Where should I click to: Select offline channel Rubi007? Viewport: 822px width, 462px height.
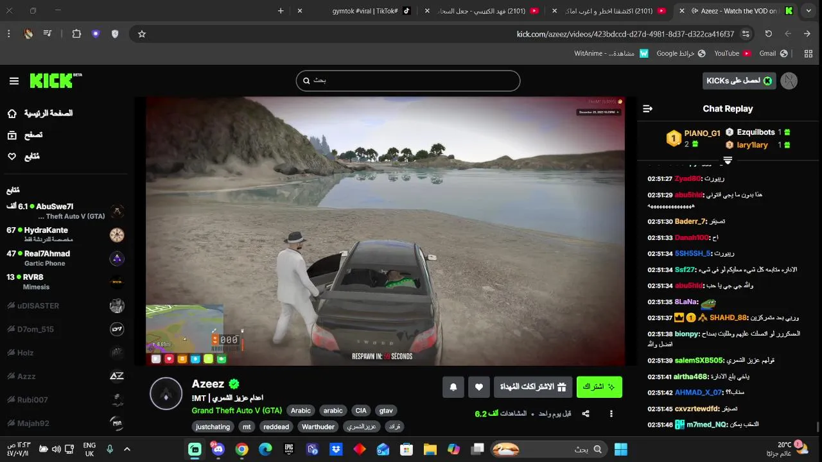tap(64, 400)
